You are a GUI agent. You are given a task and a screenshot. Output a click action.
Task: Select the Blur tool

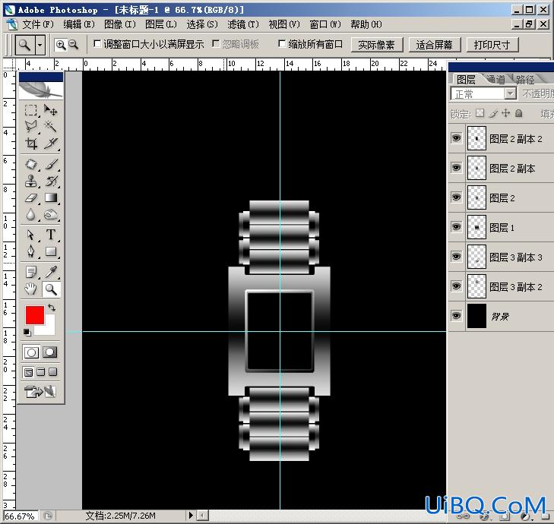[30, 214]
